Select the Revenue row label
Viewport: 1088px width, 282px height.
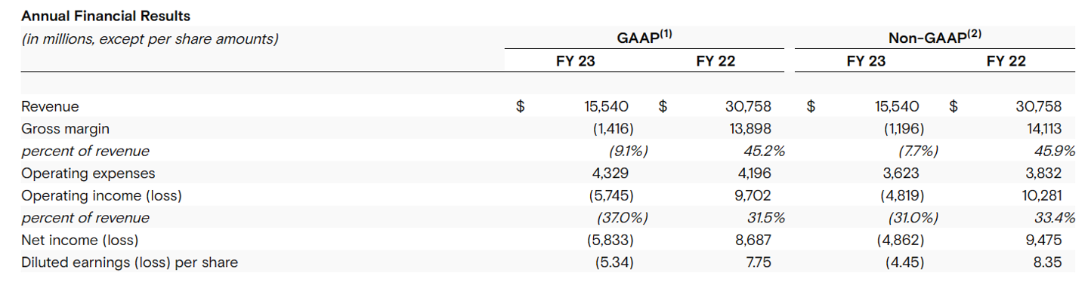pos(50,107)
